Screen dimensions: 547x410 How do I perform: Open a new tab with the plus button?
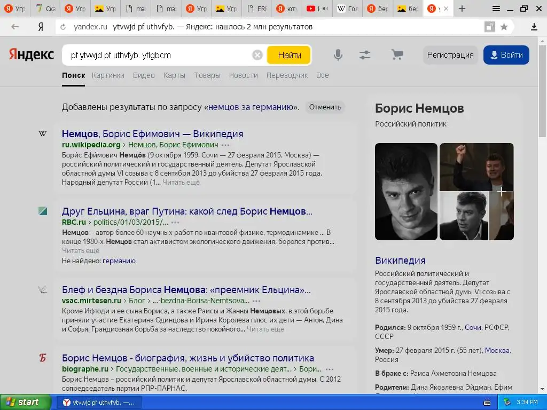pos(462,9)
